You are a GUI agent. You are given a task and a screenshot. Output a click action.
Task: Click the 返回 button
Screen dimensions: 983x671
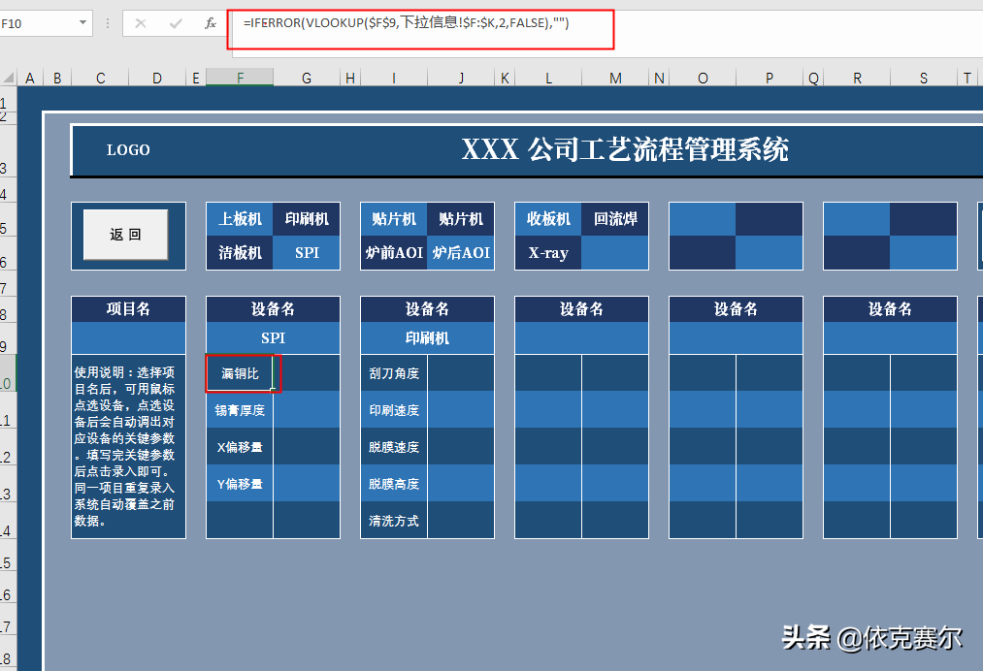click(x=125, y=235)
